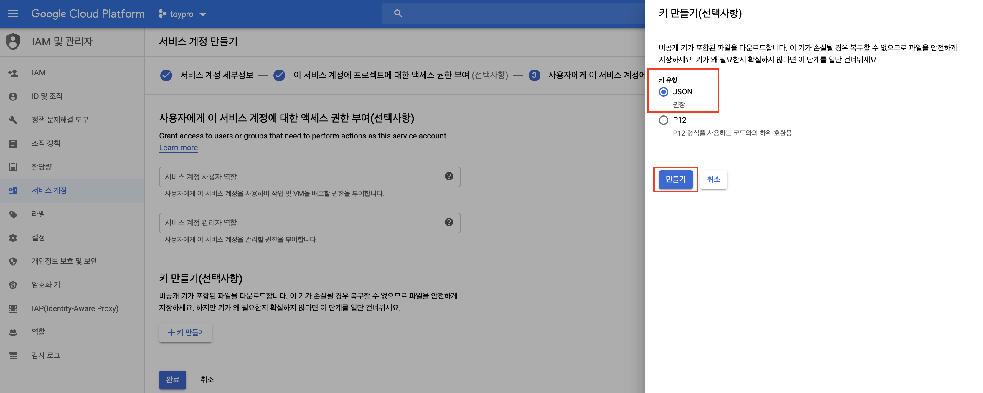983x393 pixels.
Task: Click the 라벨 tag icon
Action: [13, 214]
